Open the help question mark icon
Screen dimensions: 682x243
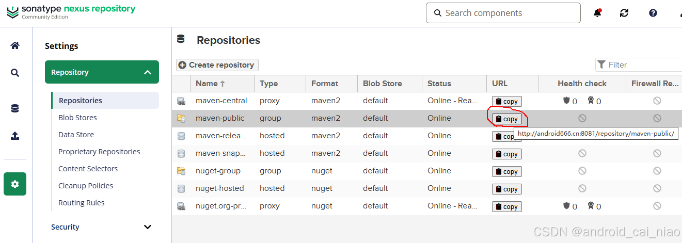653,13
